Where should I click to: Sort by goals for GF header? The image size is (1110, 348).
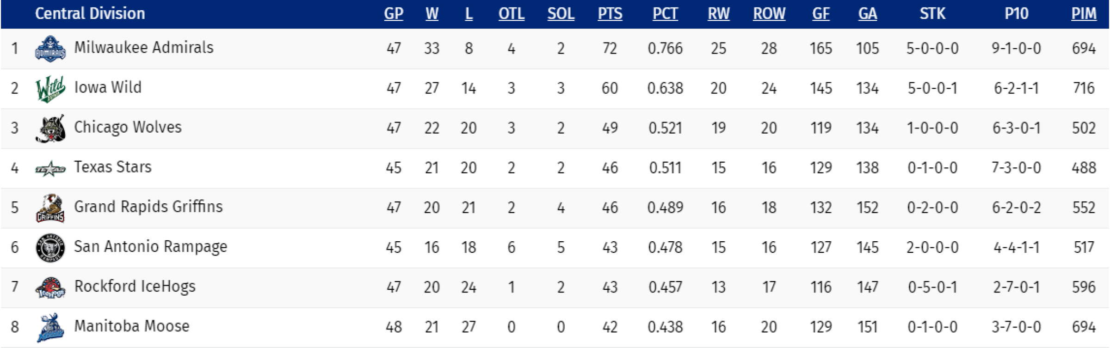(821, 14)
